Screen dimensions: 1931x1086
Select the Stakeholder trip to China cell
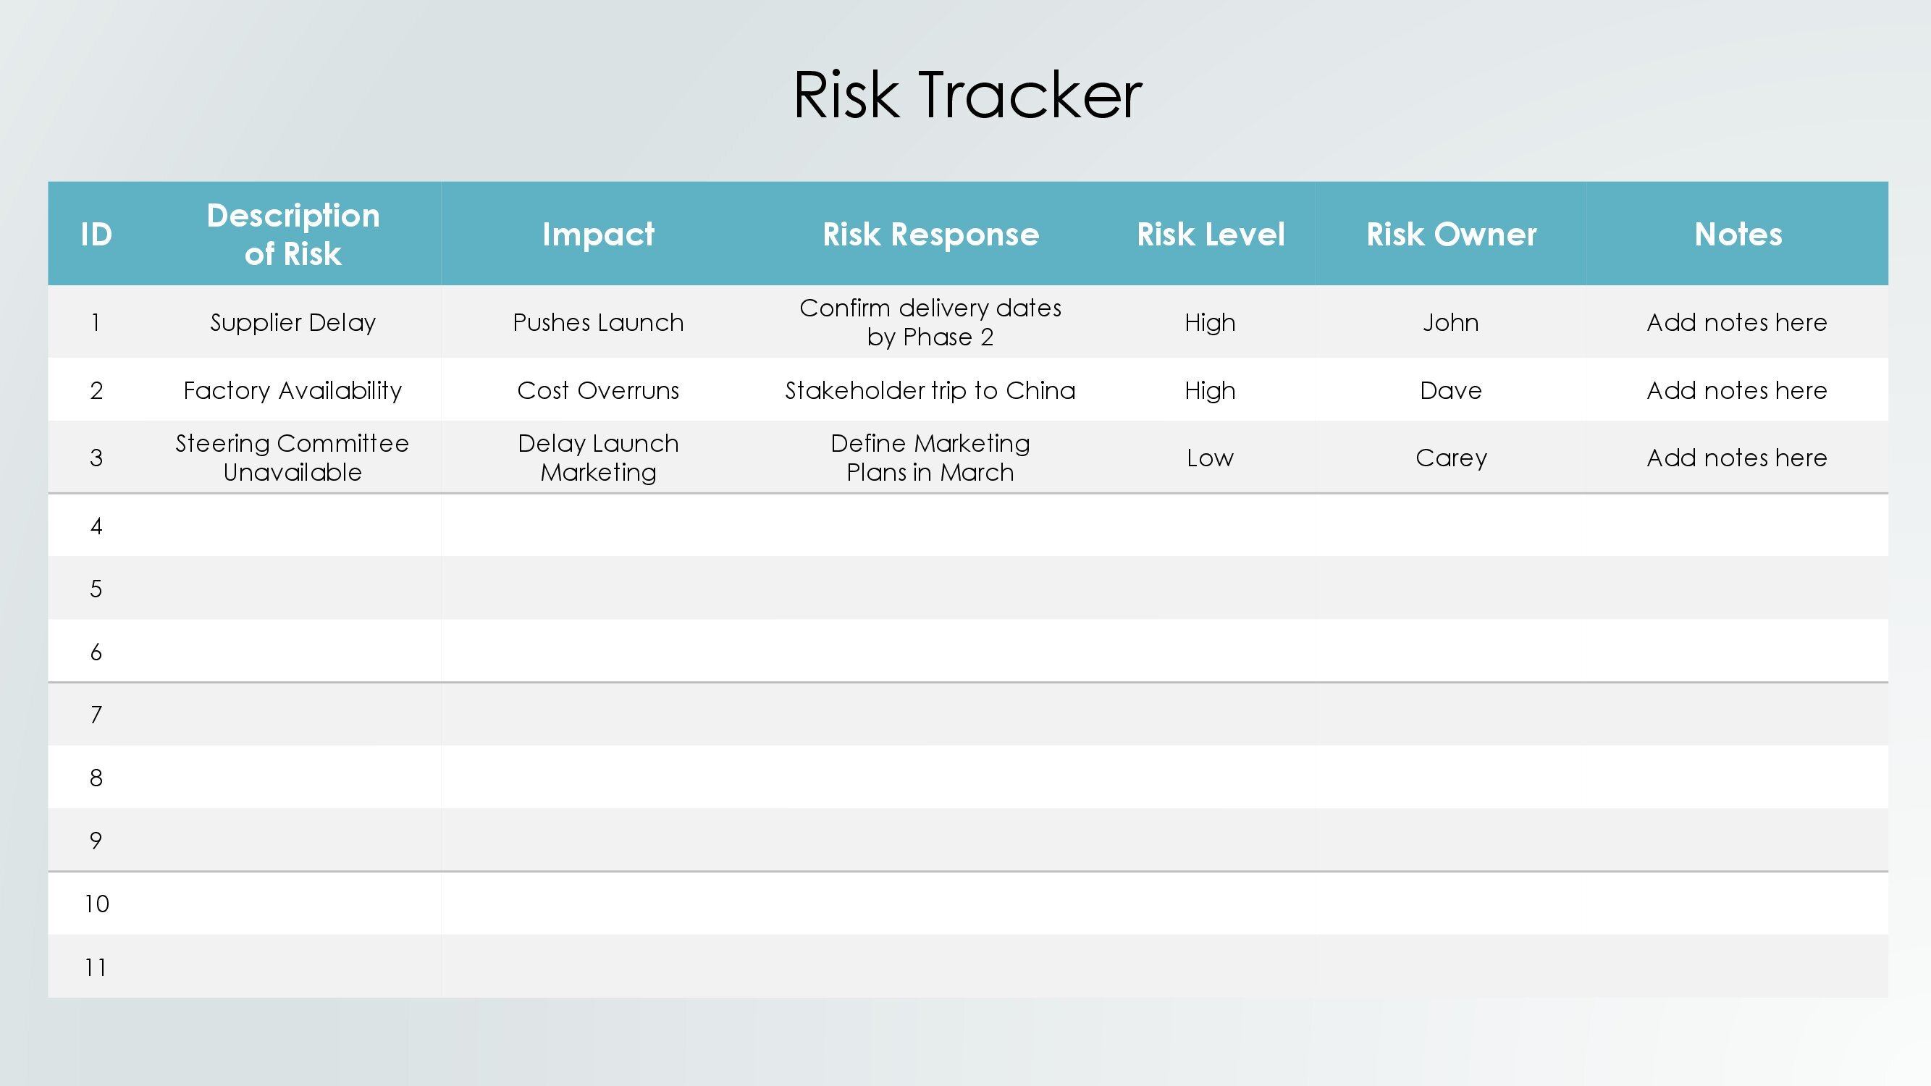(x=930, y=390)
